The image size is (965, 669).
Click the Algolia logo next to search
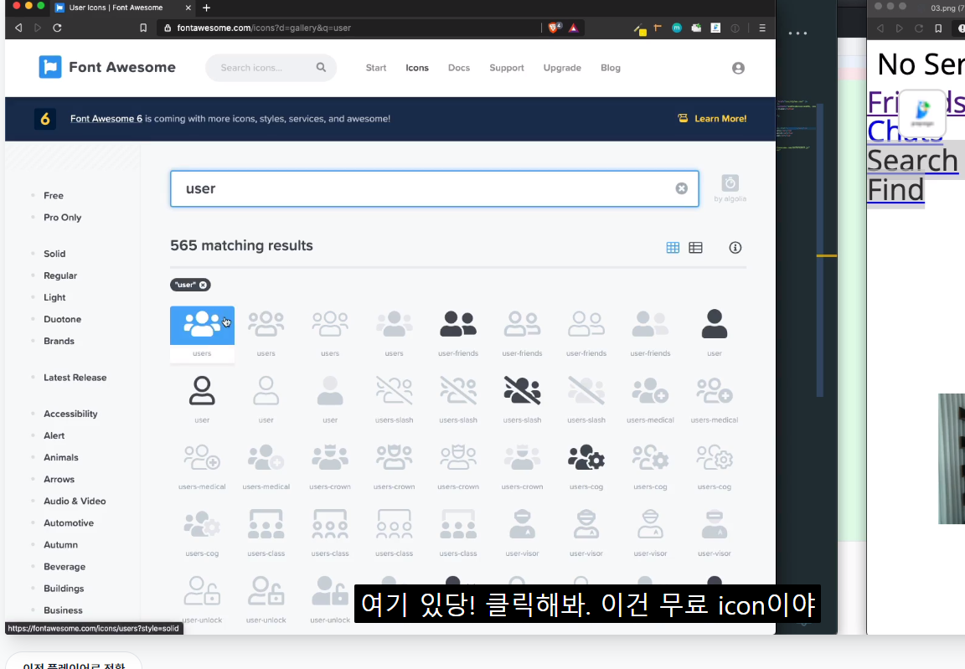click(x=730, y=183)
